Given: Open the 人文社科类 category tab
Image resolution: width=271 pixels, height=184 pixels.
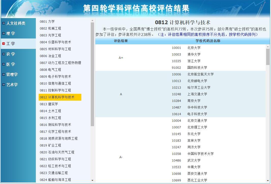Looking at the screenshot, I should [x=16, y=23].
